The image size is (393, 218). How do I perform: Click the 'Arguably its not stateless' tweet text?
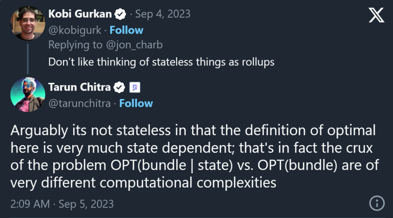pos(193,156)
